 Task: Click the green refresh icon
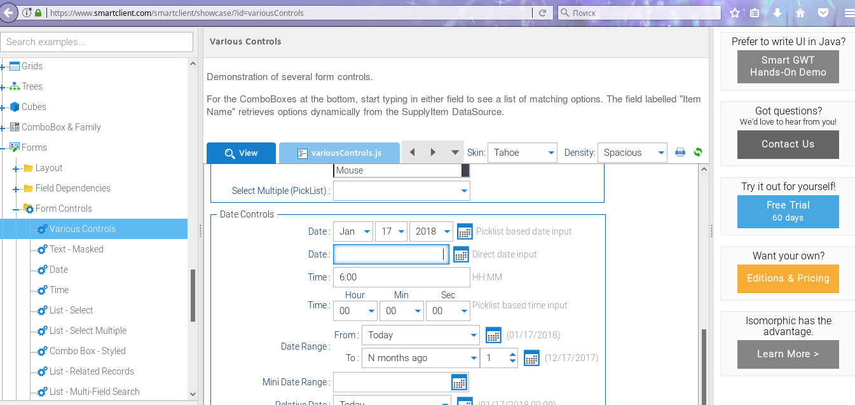[x=698, y=153]
